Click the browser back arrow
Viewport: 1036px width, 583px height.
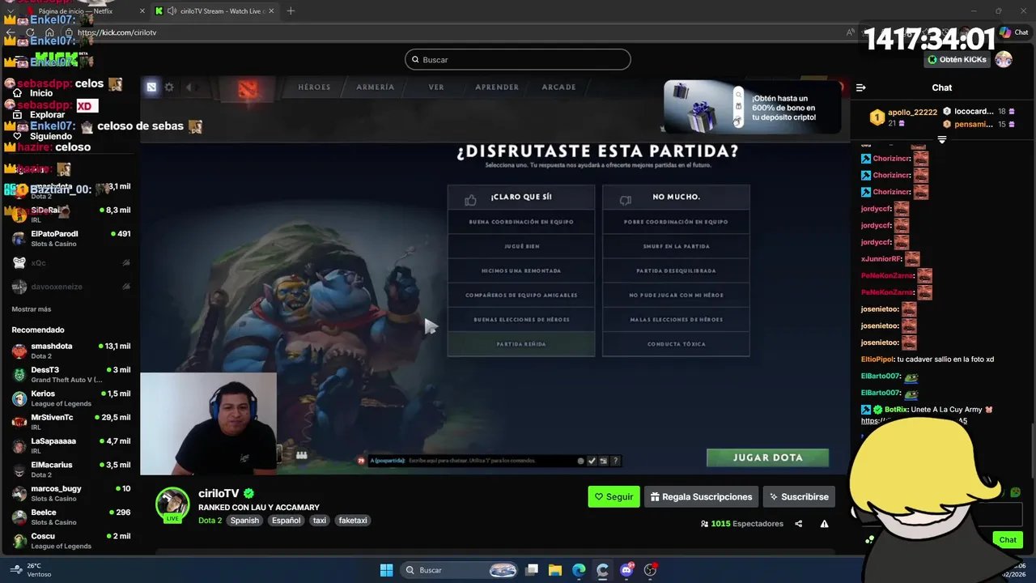click(11, 32)
